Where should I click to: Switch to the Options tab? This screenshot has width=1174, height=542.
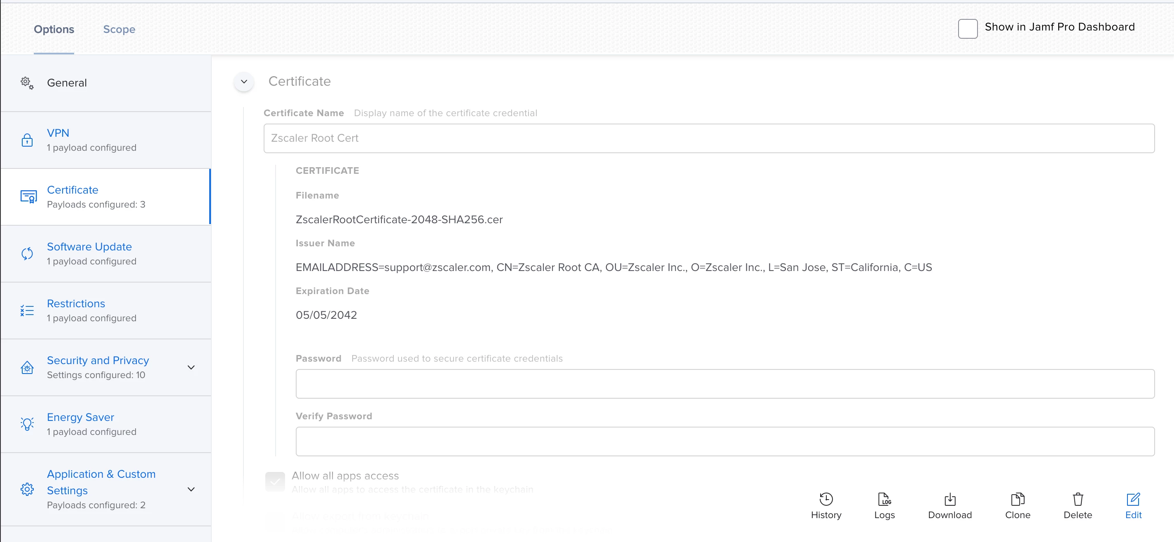point(54,29)
